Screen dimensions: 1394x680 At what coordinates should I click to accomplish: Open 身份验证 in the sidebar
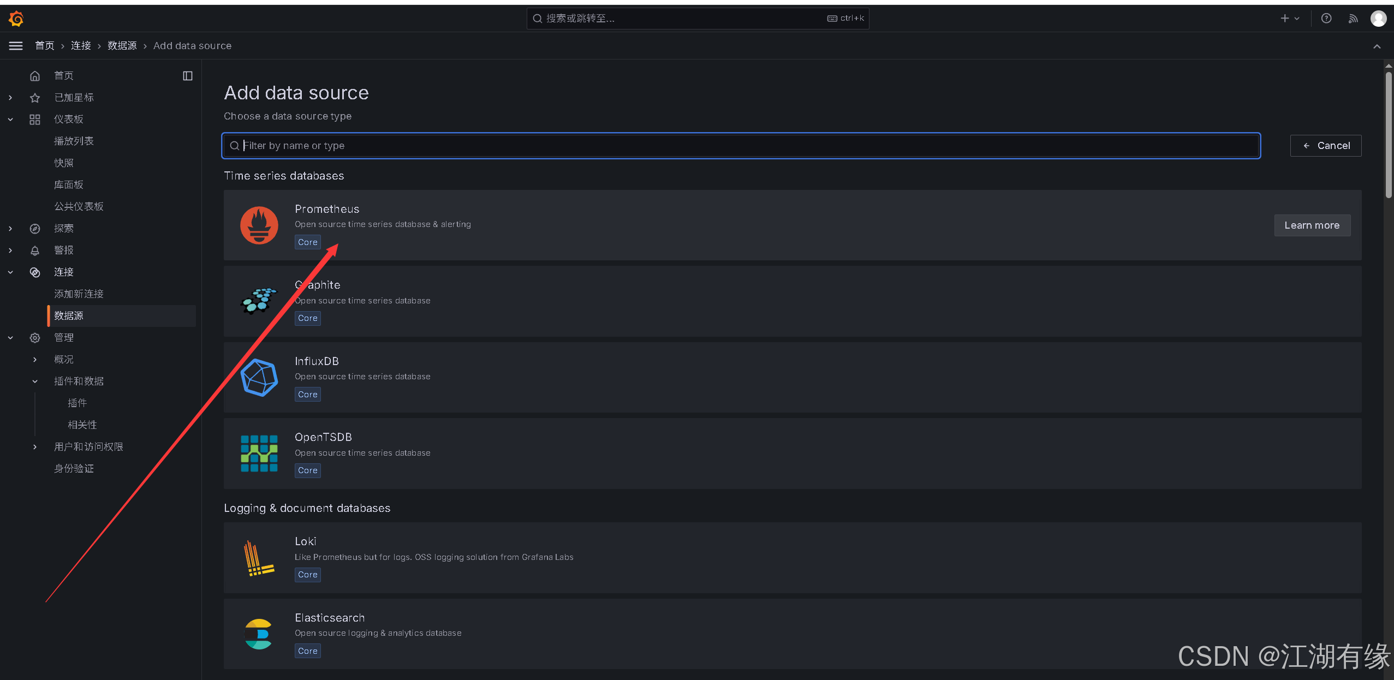click(x=74, y=469)
